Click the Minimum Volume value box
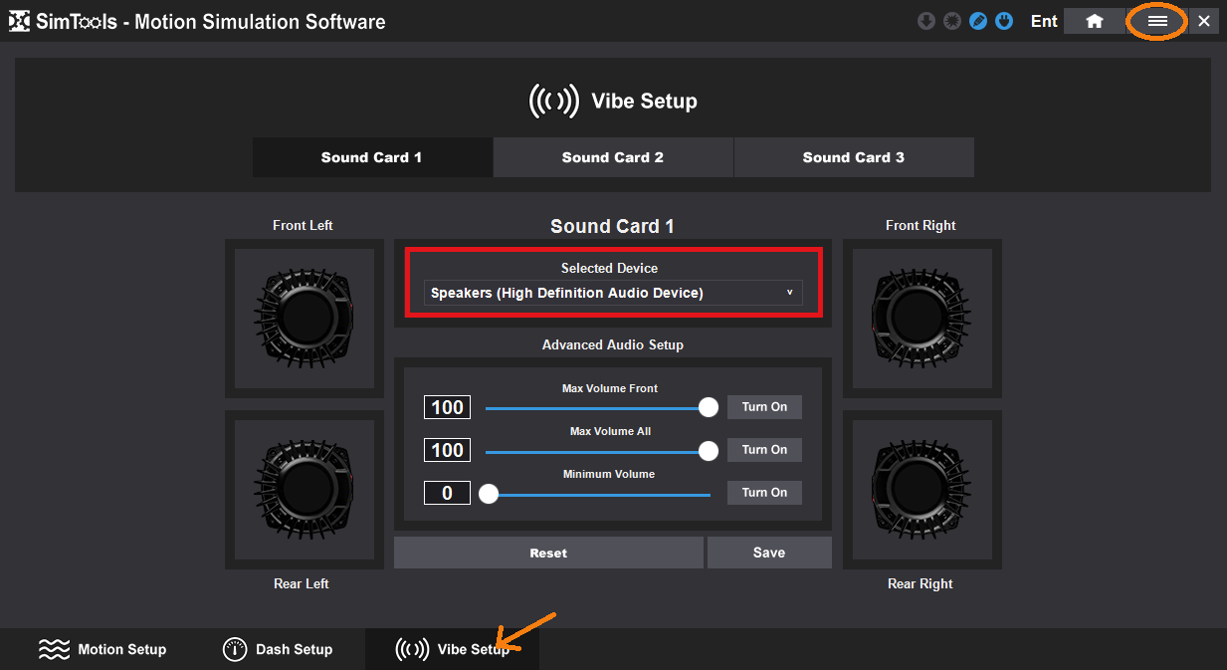Image resolution: width=1227 pixels, height=670 pixels. pyautogui.click(x=447, y=493)
